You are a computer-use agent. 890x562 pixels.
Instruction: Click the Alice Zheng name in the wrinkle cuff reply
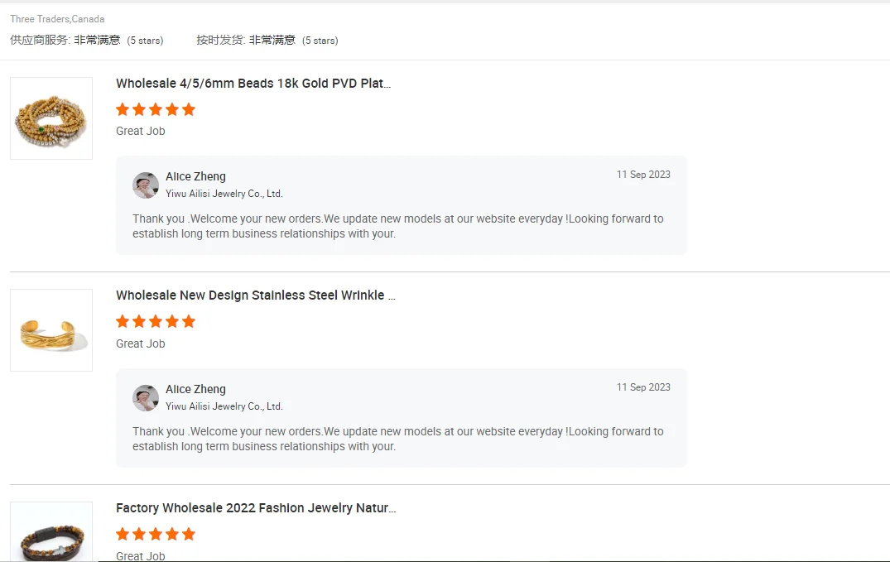195,389
